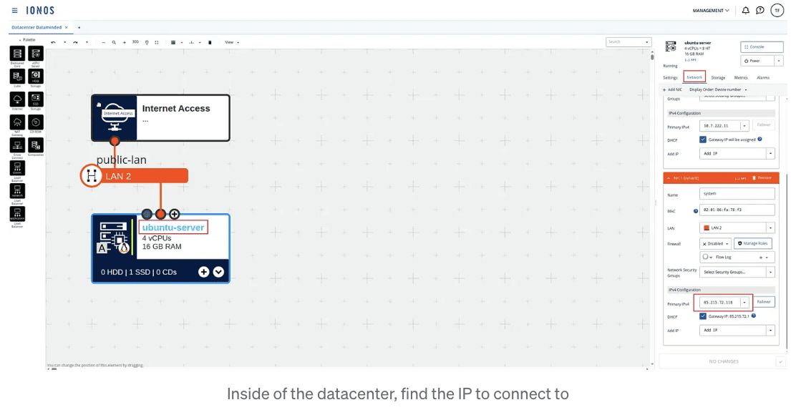The image size is (796, 415).
Task: Open the TF user avatar menu
Action: click(777, 10)
